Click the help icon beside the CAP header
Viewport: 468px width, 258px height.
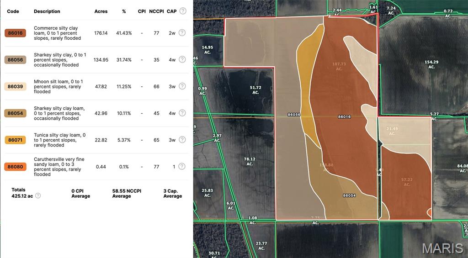183,11
